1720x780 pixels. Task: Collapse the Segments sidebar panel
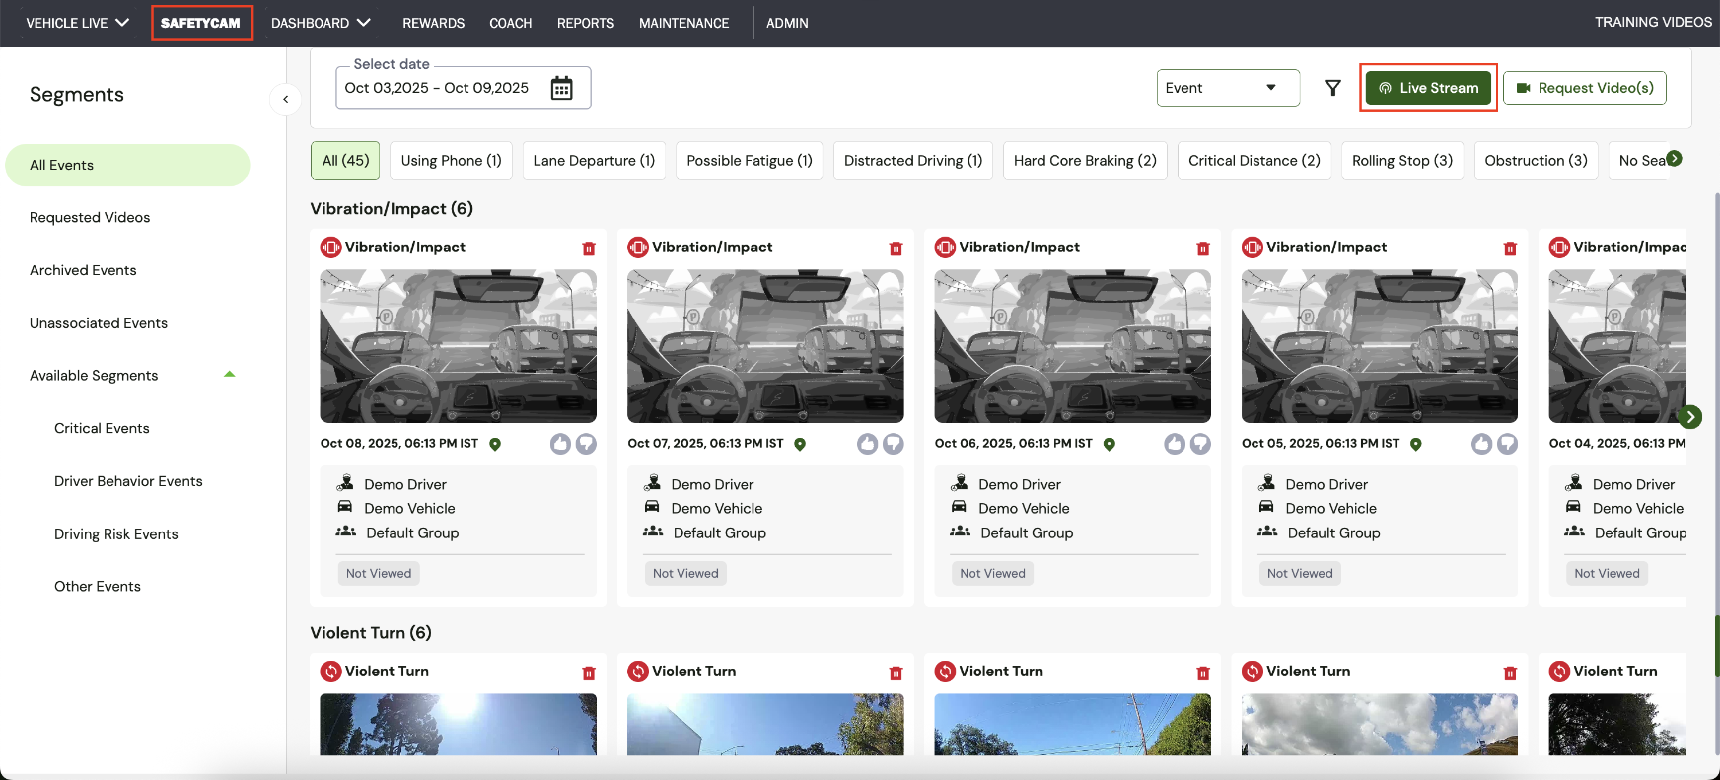click(286, 99)
